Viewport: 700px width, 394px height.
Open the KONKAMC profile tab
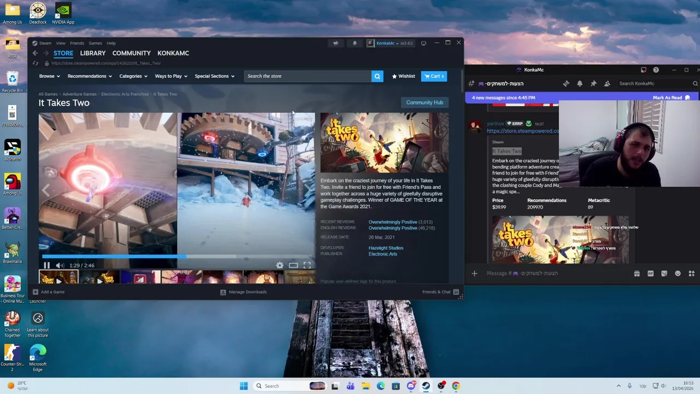pos(173,53)
